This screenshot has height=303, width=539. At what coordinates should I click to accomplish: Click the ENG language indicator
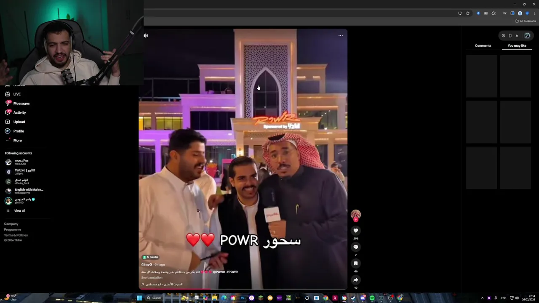504,298
